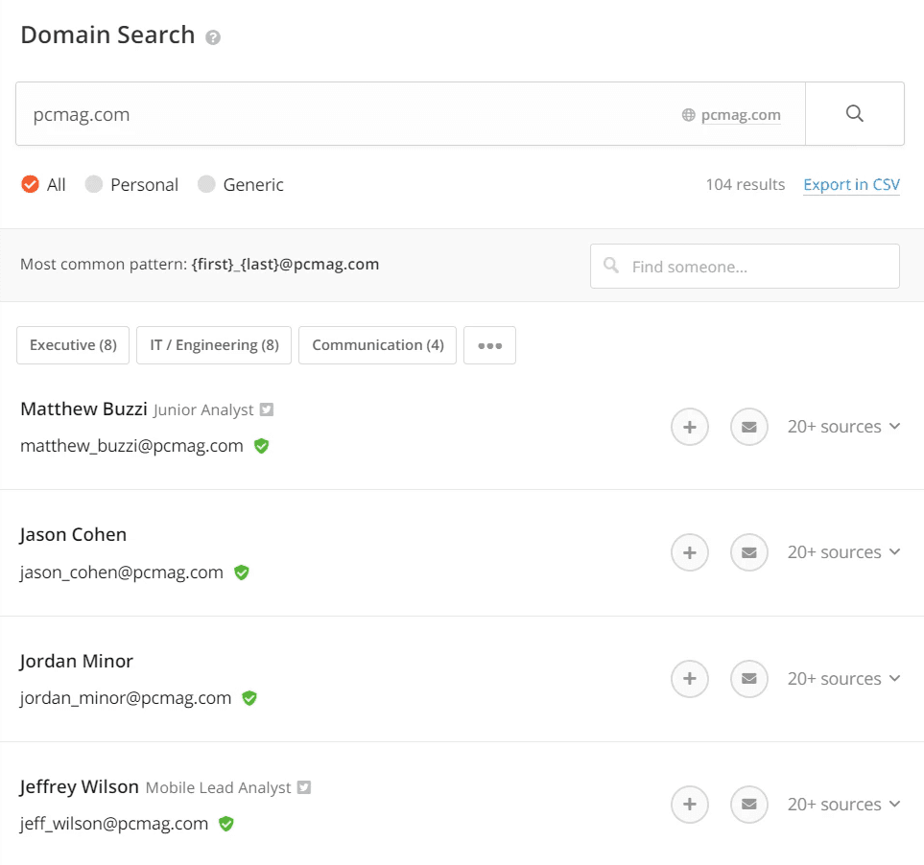Click the Export in CSV link
924x865 pixels.
pos(851,184)
